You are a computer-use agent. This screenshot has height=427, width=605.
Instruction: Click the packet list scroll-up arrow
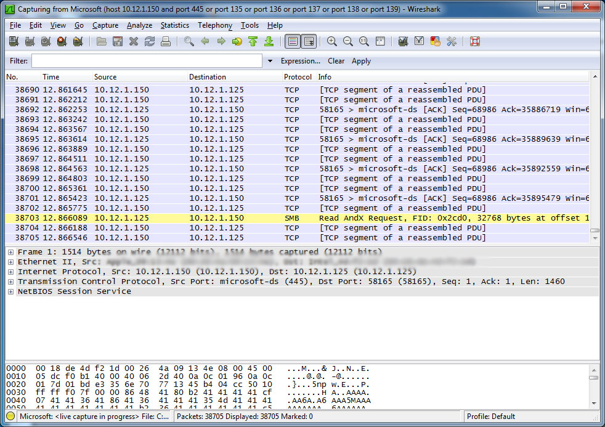(595, 76)
